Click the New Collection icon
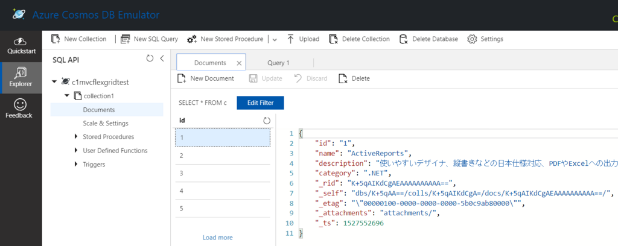 [56, 39]
